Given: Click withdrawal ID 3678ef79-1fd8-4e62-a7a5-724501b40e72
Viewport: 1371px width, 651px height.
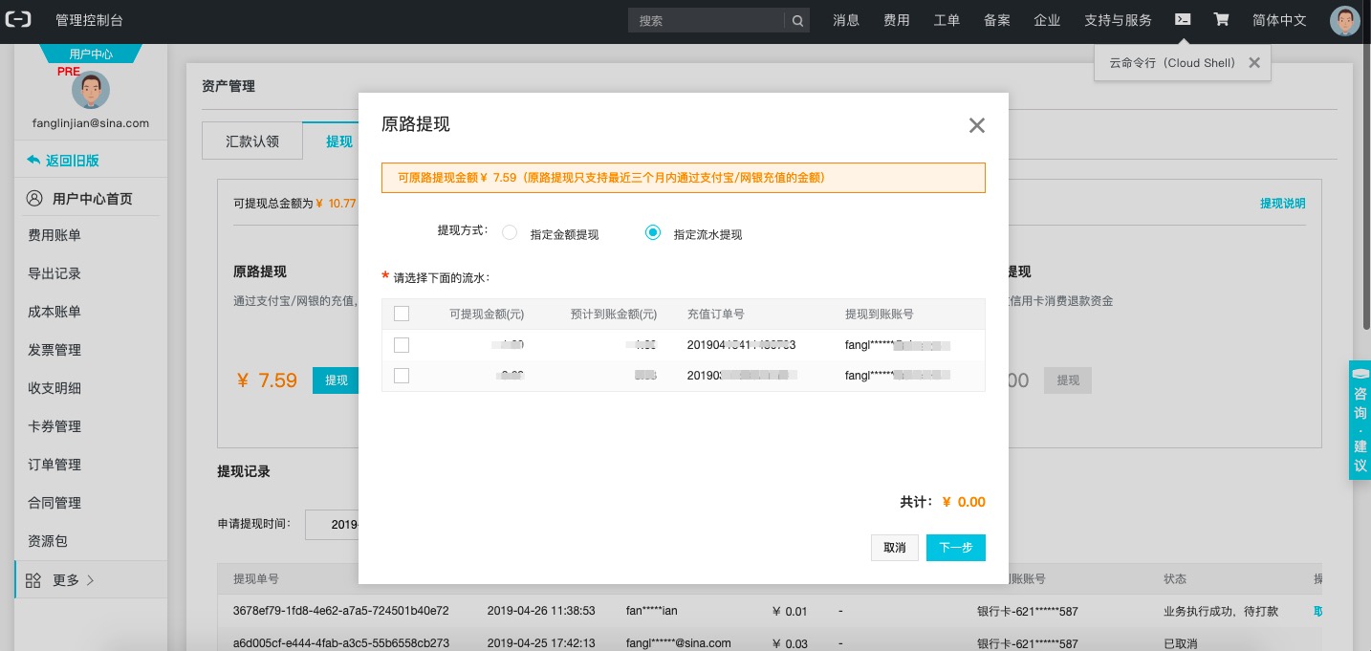Looking at the screenshot, I should pyautogui.click(x=340, y=611).
